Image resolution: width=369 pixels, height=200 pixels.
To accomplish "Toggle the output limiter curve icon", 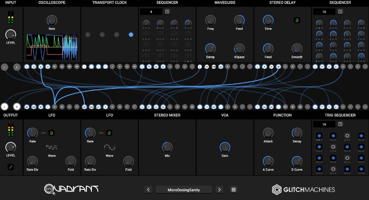I will (x=10, y=167).
